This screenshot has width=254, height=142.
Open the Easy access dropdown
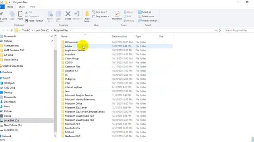tap(100, 17)
